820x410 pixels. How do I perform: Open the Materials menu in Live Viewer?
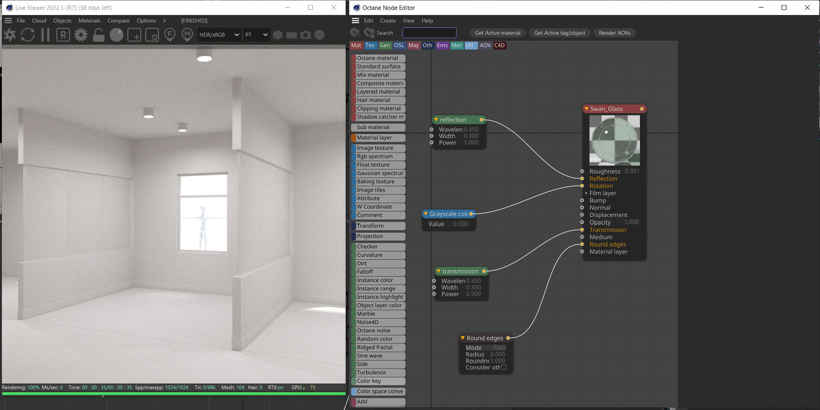click(89, 20)
